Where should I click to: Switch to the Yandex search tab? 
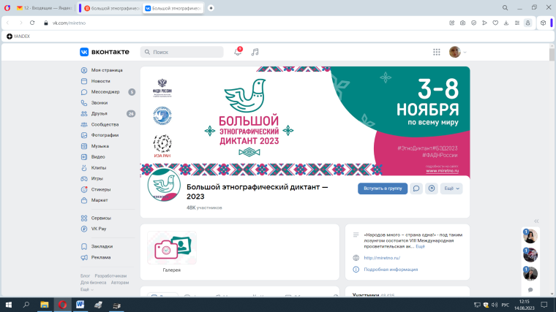112,8
